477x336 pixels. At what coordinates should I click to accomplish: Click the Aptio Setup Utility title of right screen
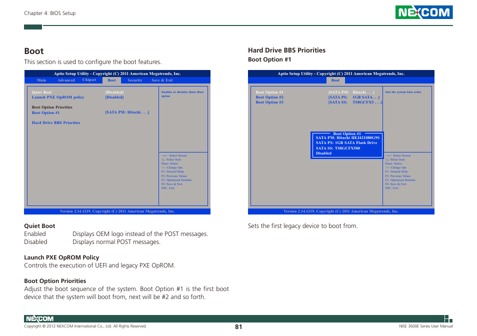click(341, 73)
